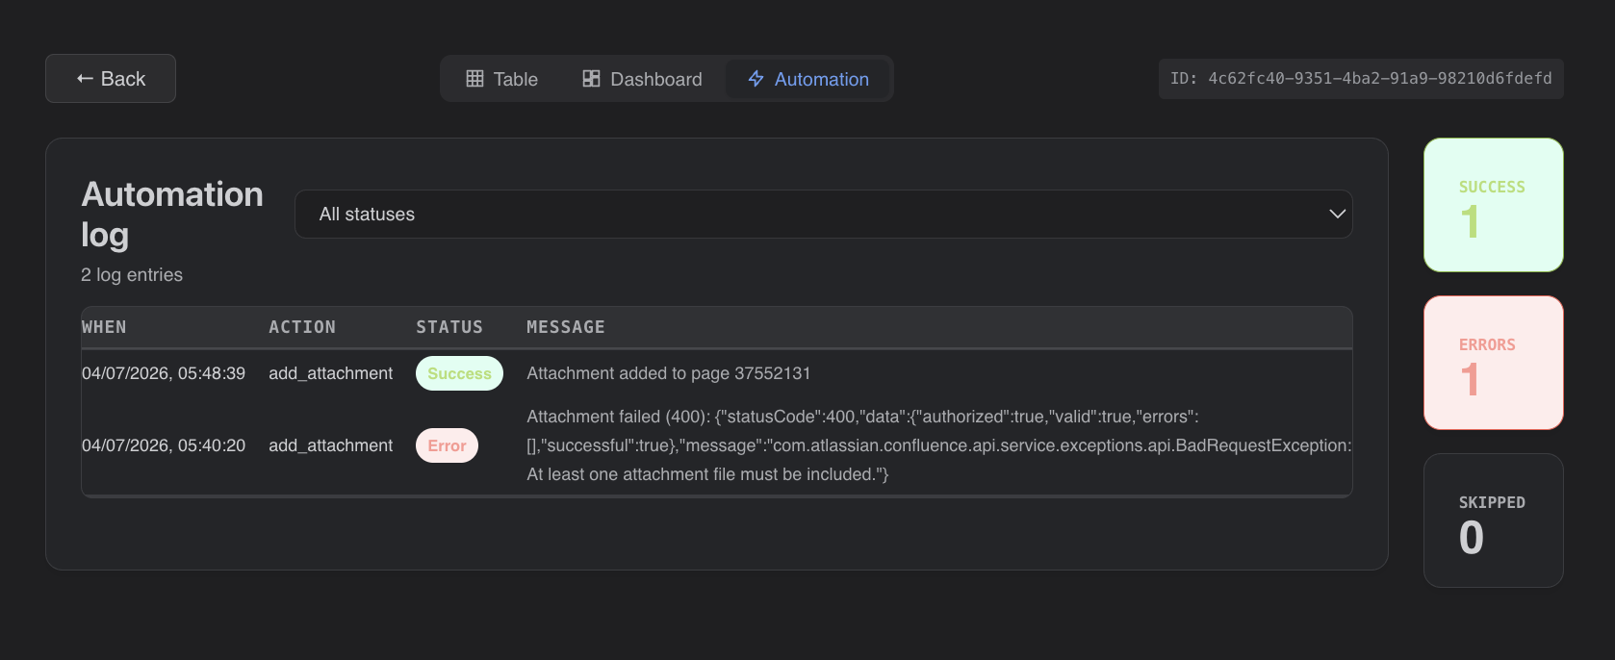Image resolution: width=1615 pixels, height=660 pixels.
Task: Click the left arrow icon in Back
Action: point(85,79)
